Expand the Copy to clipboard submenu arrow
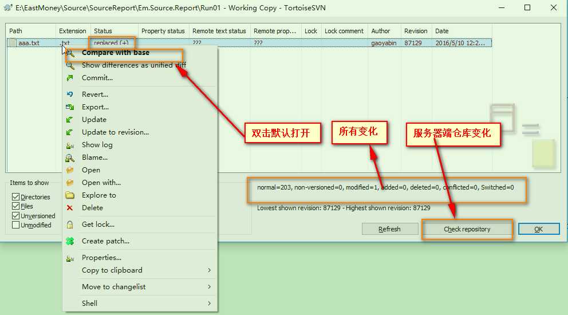The width and height of the screenshot is (568, 315). tap(210, 270)
